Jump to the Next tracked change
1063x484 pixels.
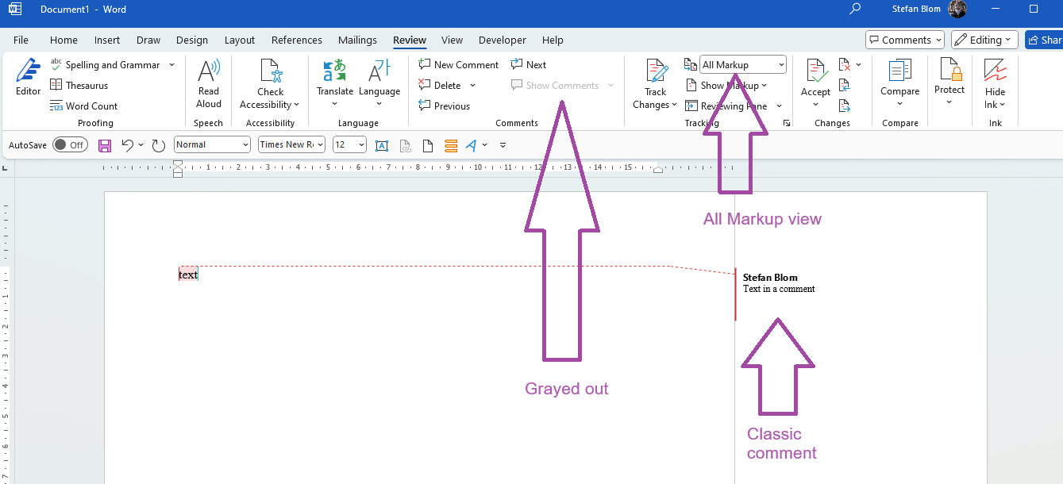[529, 64]
